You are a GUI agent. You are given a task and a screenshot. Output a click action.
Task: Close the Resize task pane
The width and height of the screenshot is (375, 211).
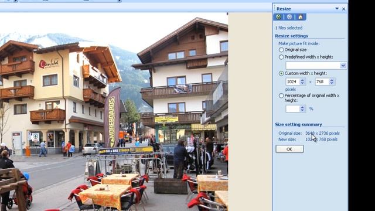tap(344, 9)
